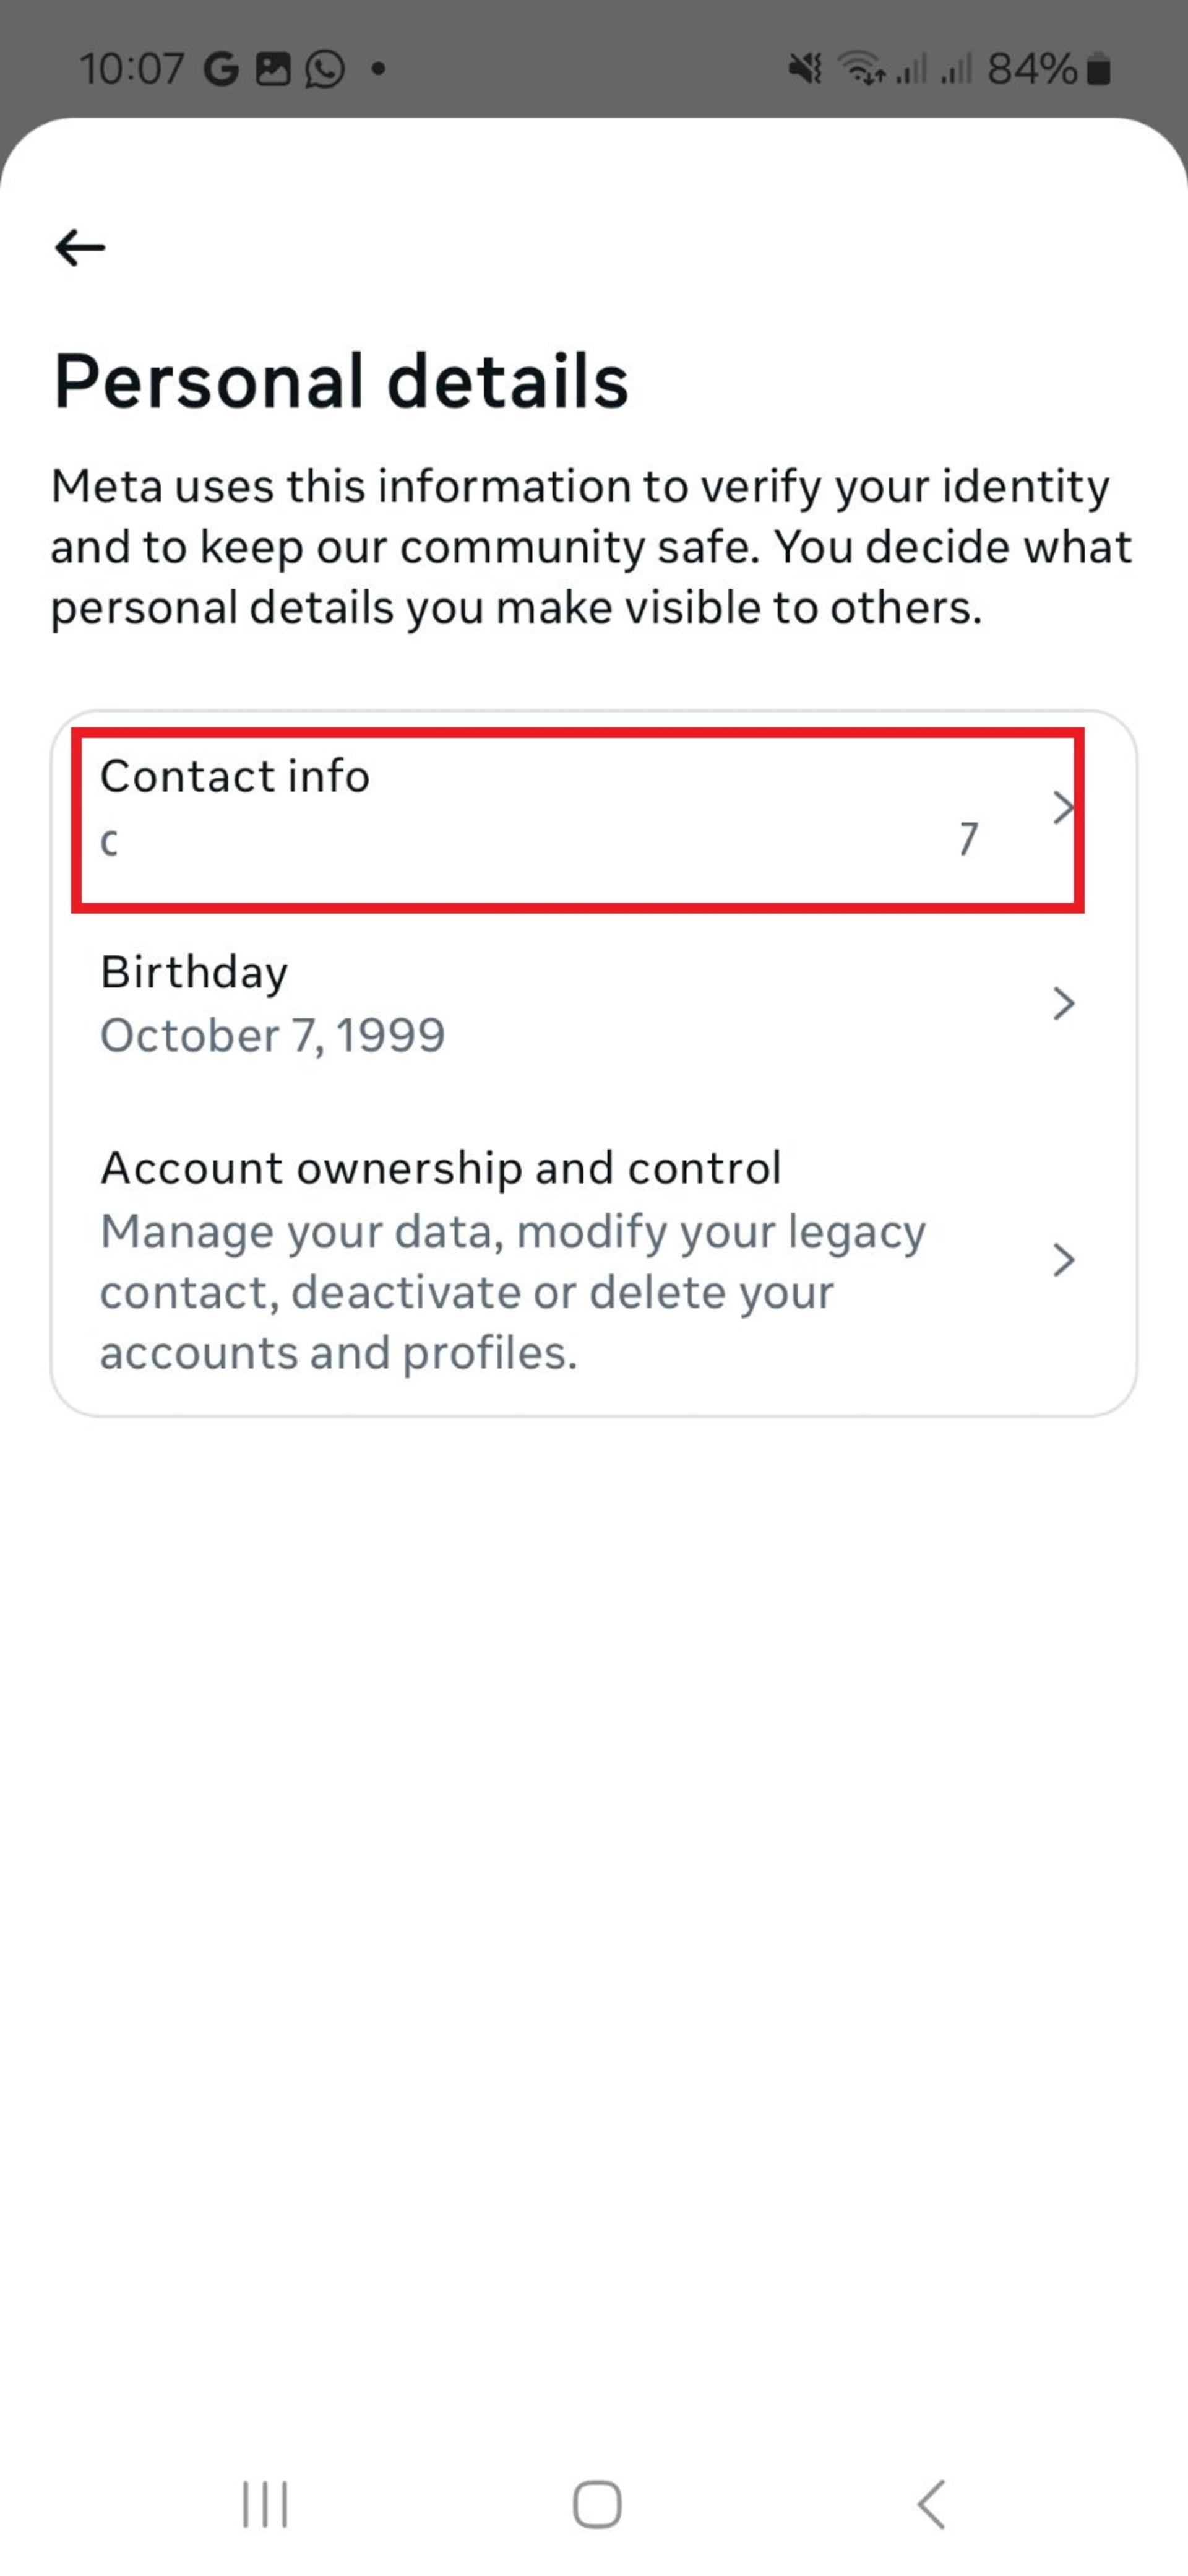This screenshot has width=1188, height=2576.
Task: Tap the clock showing 10:07
Action: 132,69
